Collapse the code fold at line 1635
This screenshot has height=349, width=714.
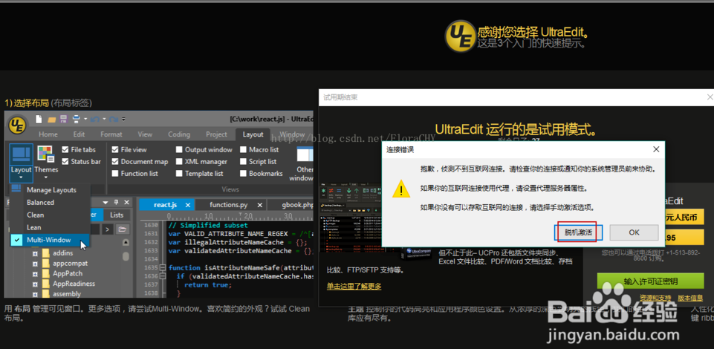[x=162, y=267]
